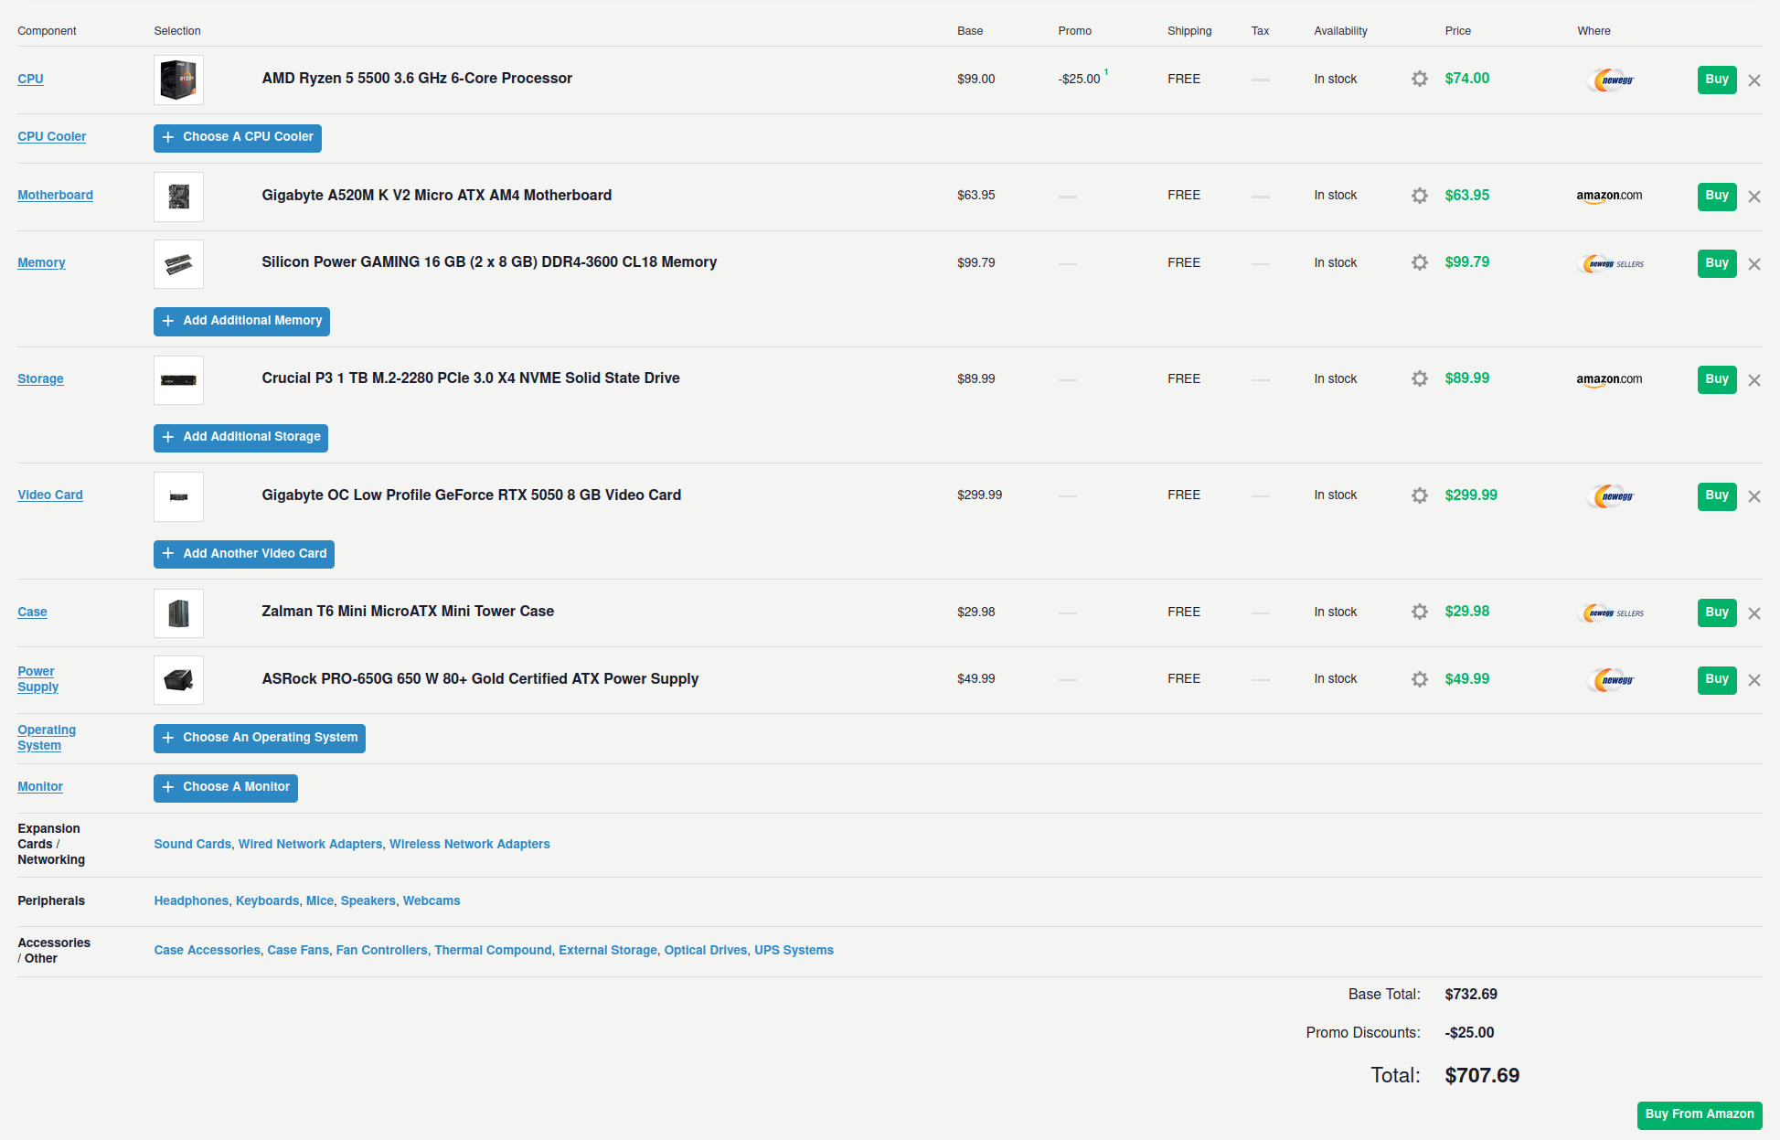Click Add Additional Memory button
This screenshot has height=1140, width=1780.
point(241,322)
